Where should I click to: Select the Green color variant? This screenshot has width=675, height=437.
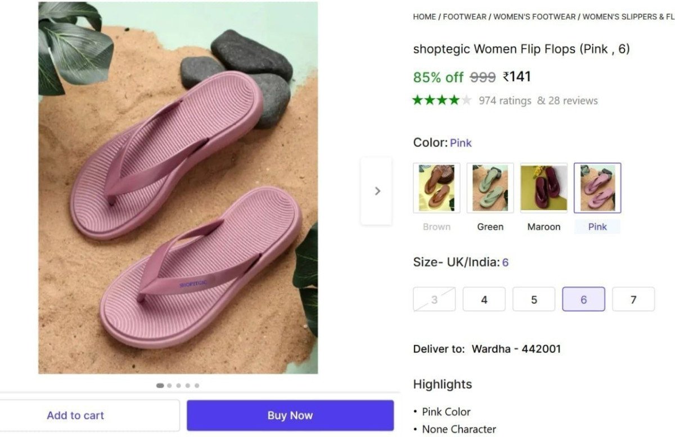[490, 188]
